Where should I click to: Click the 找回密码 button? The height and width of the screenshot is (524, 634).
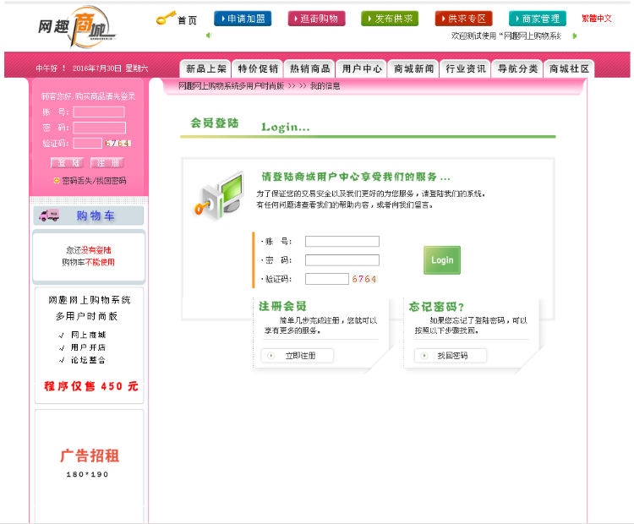tap(450, 356)
